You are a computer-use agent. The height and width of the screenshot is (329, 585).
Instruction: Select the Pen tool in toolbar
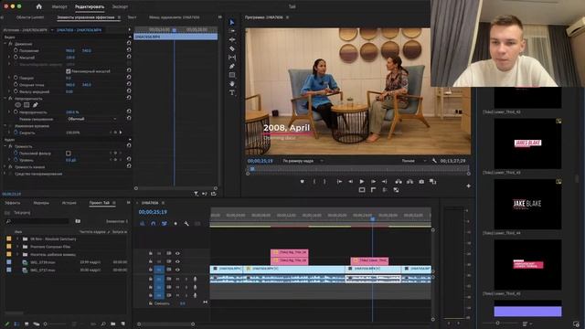pos(232,66)
